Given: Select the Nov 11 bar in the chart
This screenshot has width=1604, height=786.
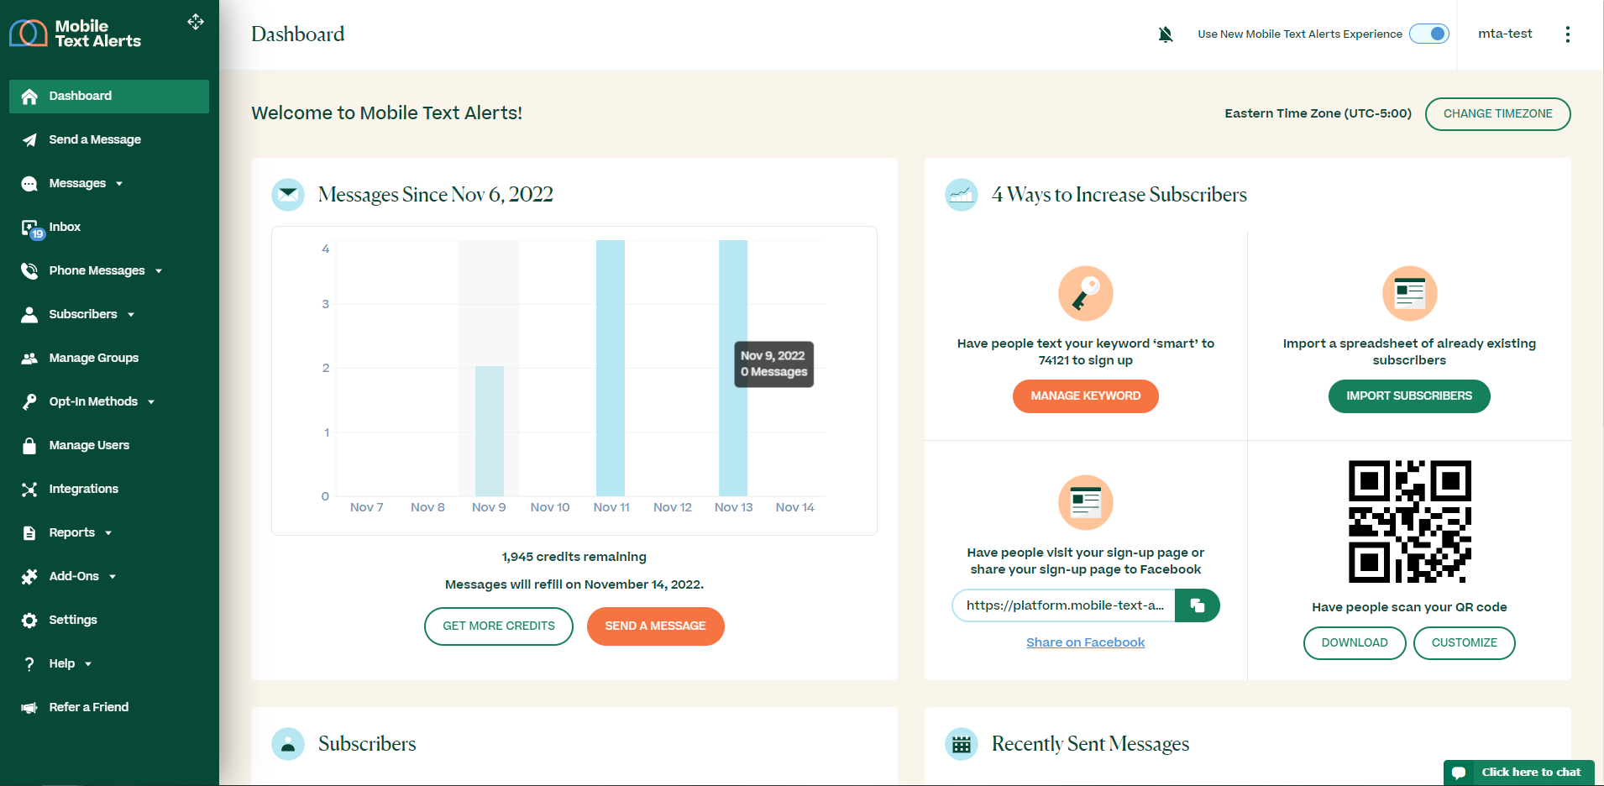Looking at the screenshot, I should (x=611, y=369).
